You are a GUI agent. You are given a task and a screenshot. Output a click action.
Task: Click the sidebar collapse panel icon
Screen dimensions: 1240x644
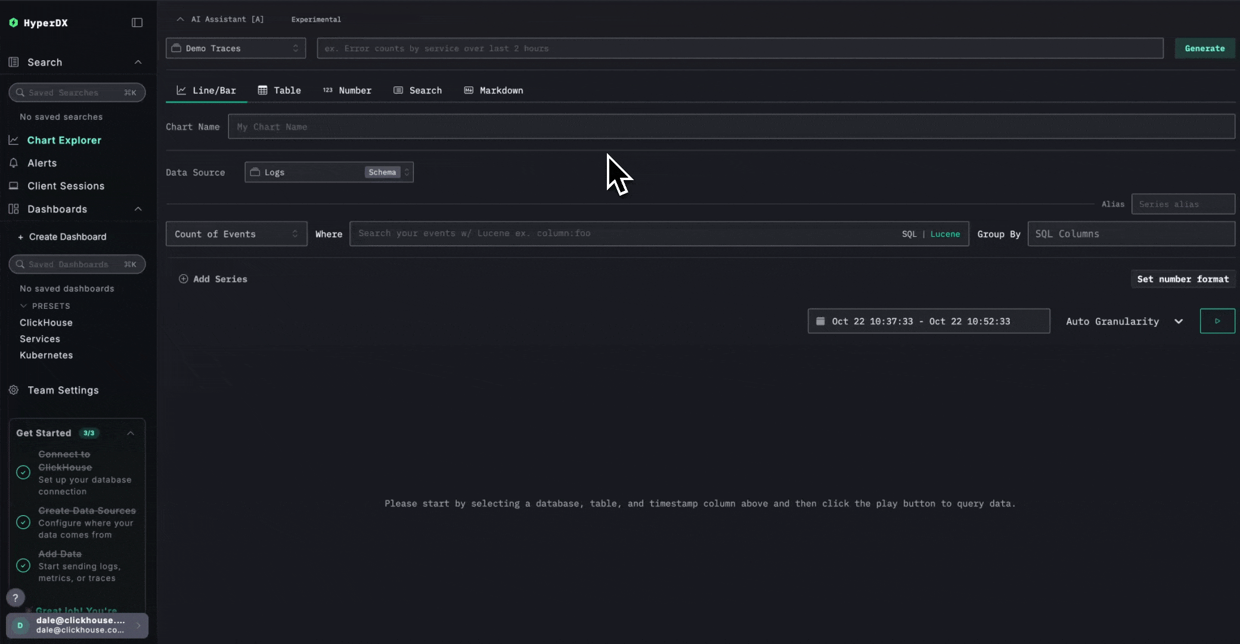coord(137,23)
